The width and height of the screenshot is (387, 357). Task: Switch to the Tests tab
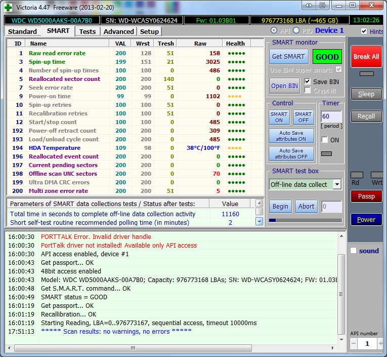click(x=88, y=31)
